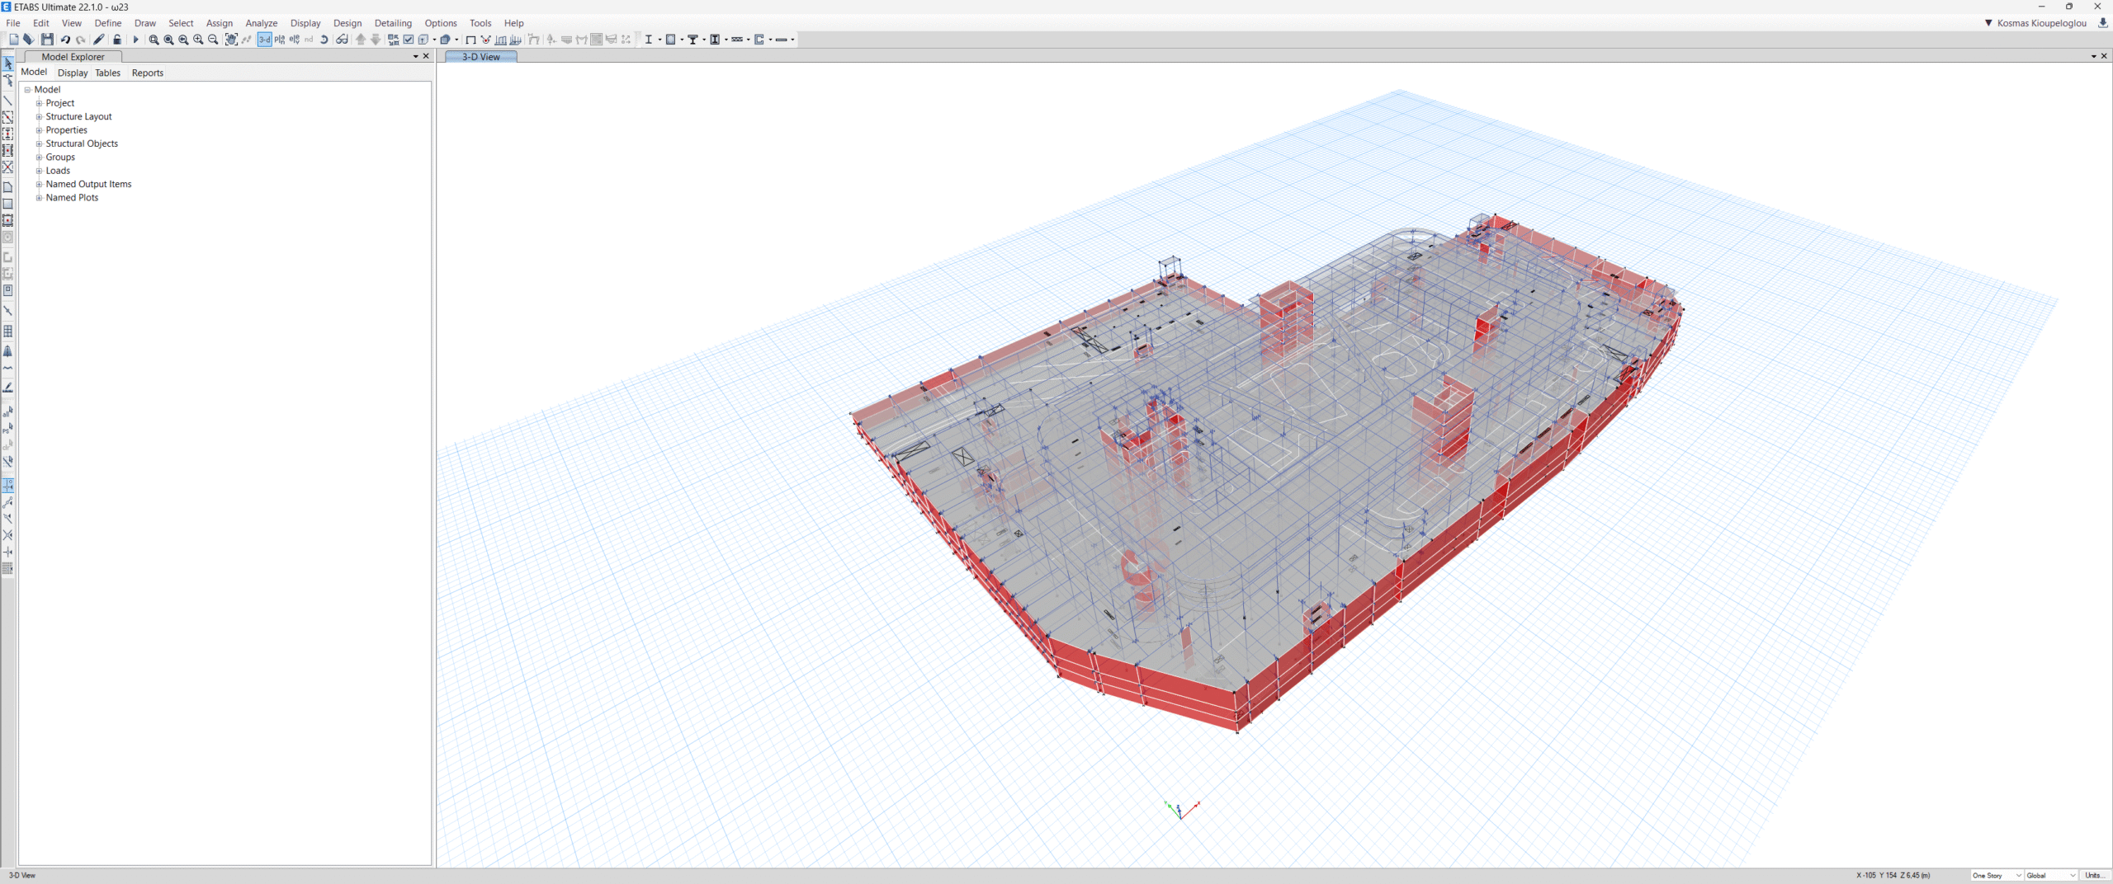Select the Groups tree item
2113x884 pixels.
point(60,158)
